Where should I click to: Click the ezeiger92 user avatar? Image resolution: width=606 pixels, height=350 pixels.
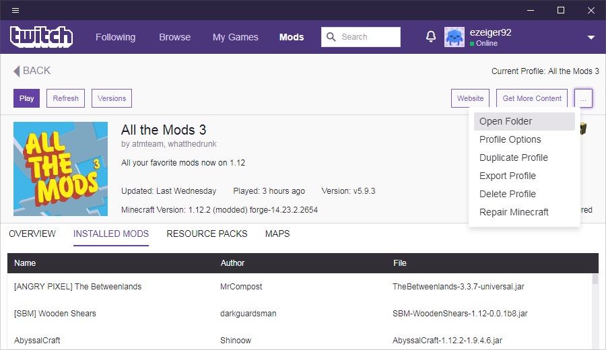pos(454,37)
